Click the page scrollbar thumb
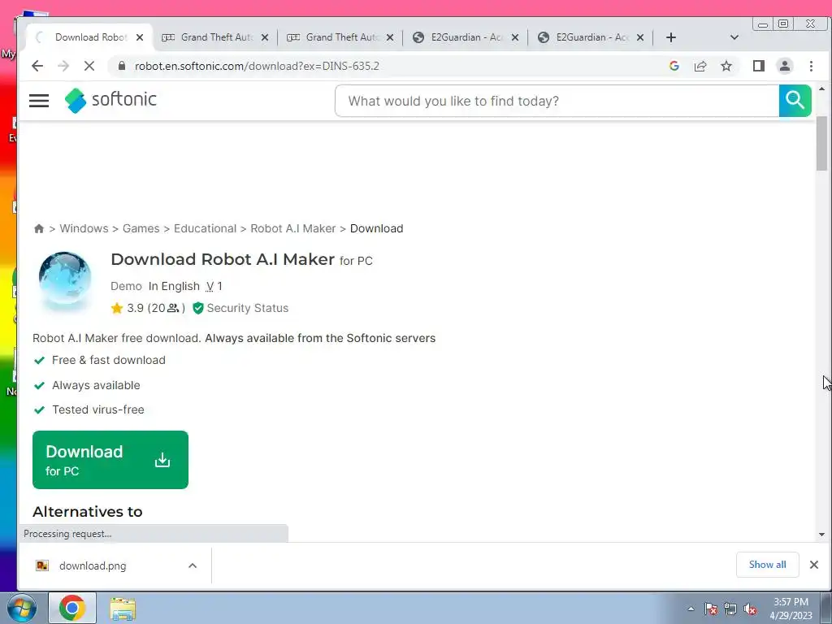 pyautogui.click(x=822, y=143)
